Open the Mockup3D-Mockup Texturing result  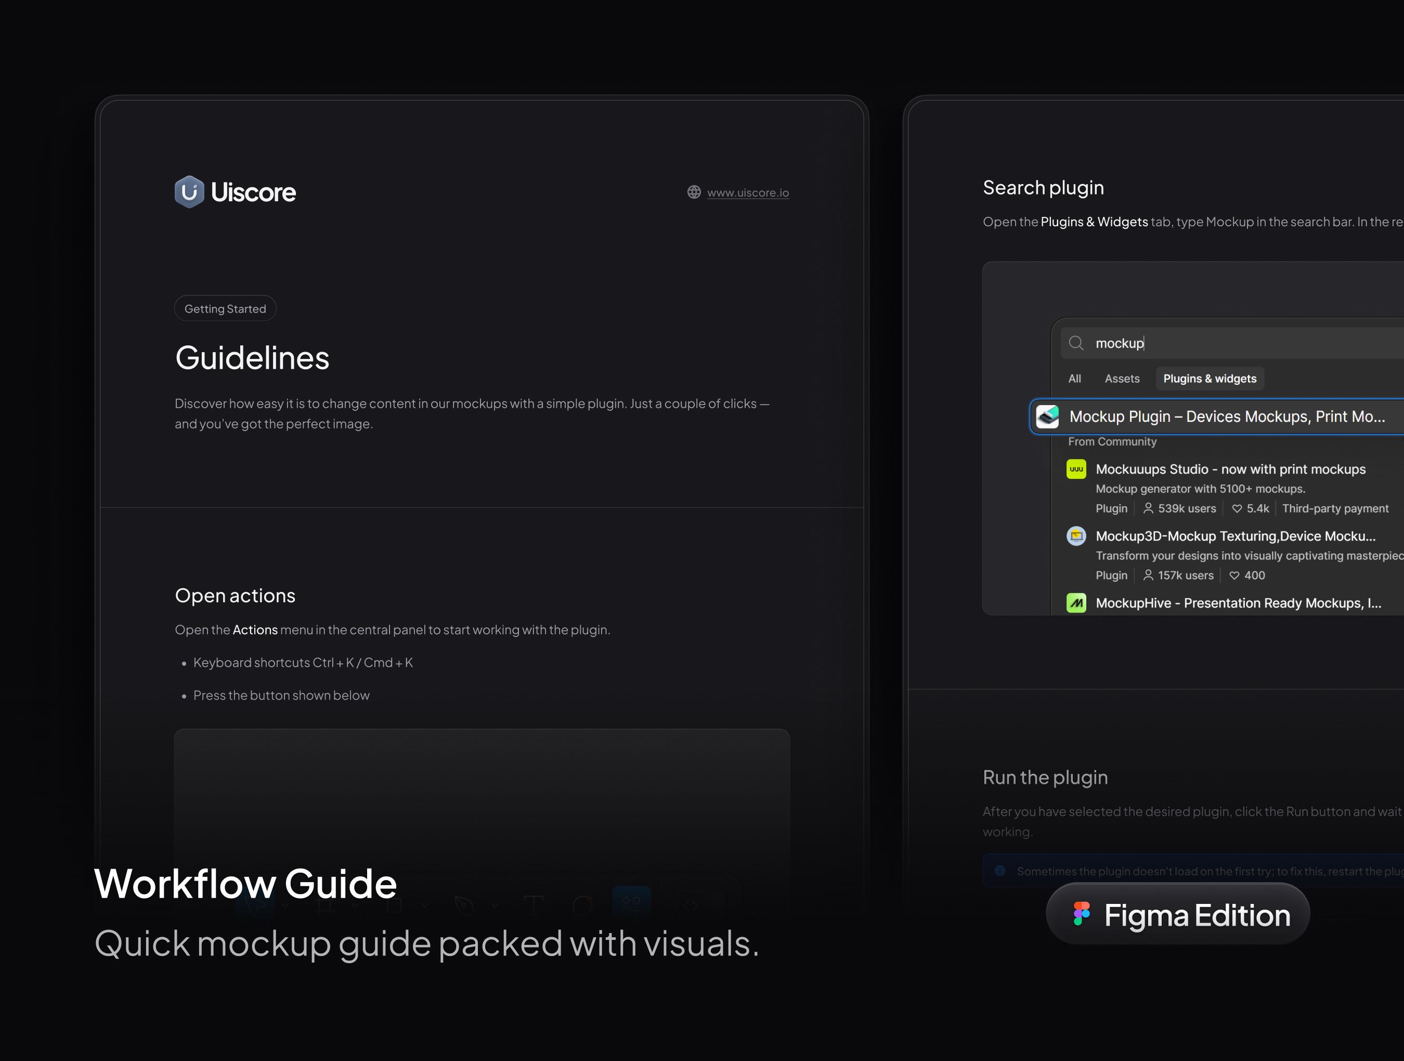tap(1235, 536)
